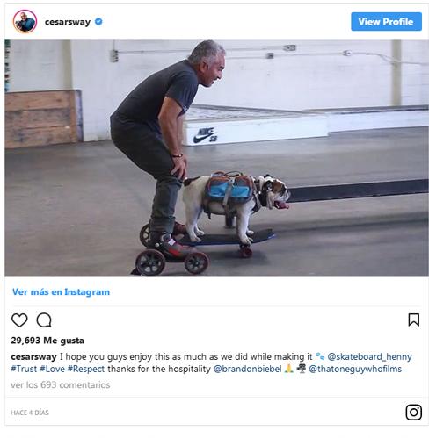Open comments via speech bubble icon
Image resolution: width=429 pixels, height=438 pixels.
click(x=44, y=320)
